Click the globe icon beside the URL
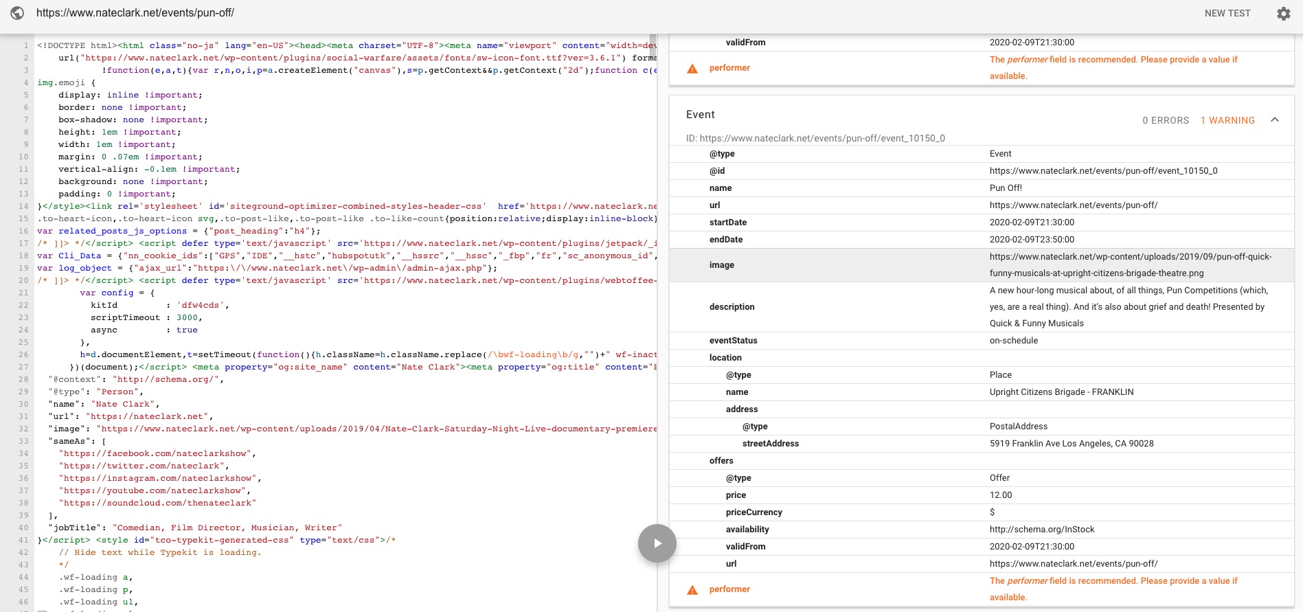The height and width of the screenshot is (612, 1303). pyautogui.click(x=17, y=13)
